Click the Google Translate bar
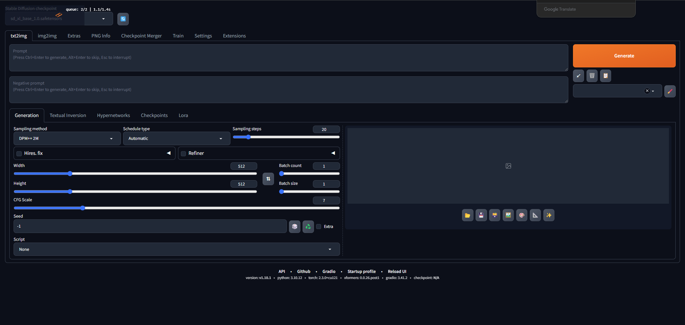This screenshot has width=685, height=325. point(586,9)
